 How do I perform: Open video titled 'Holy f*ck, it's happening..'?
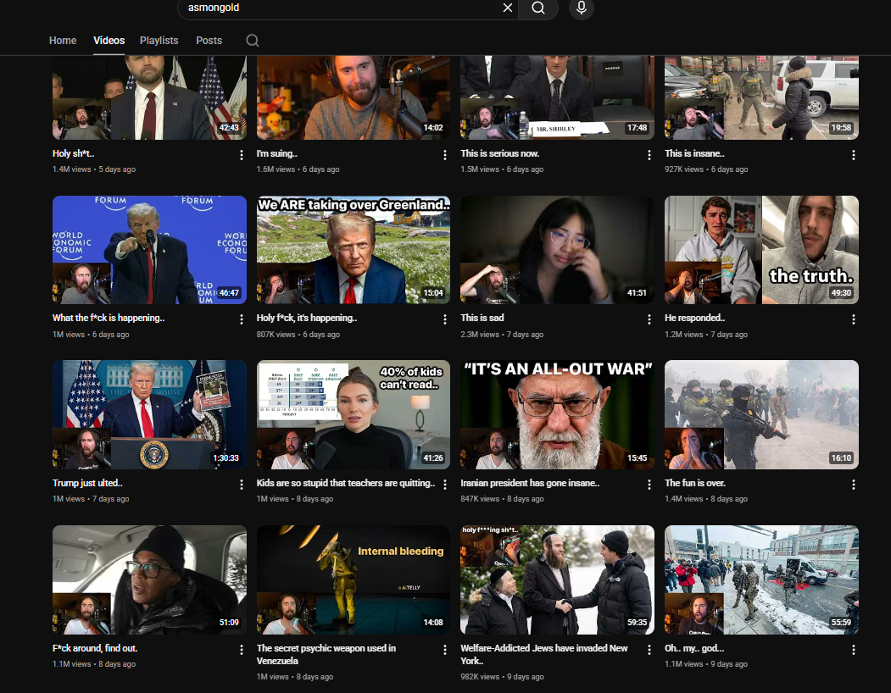(x=307, y=318)
